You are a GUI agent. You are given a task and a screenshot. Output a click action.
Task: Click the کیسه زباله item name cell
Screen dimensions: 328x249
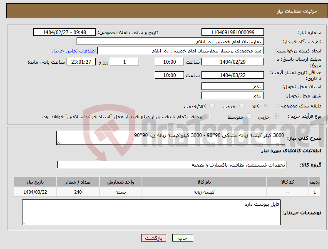204,192
